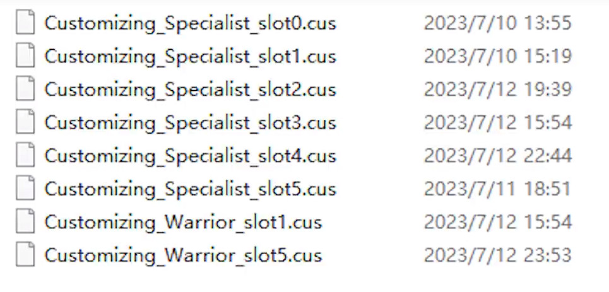Select the Customizing_Specialist_slot0.cus file name
This screenshot has height=292, width=609.
[190, 23]
